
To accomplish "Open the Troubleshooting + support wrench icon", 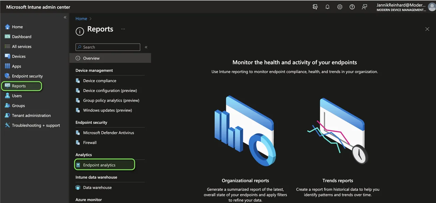I will pos(7,126).
